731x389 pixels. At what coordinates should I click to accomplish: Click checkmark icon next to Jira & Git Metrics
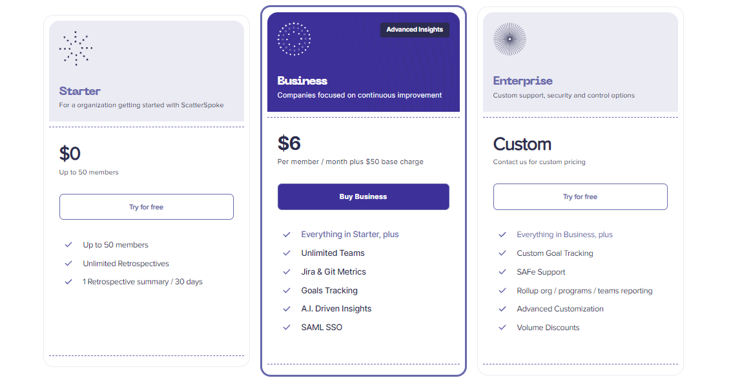(286, 272)
